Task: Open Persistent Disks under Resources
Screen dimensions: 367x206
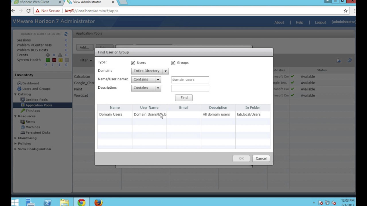Action: point(38,132)
